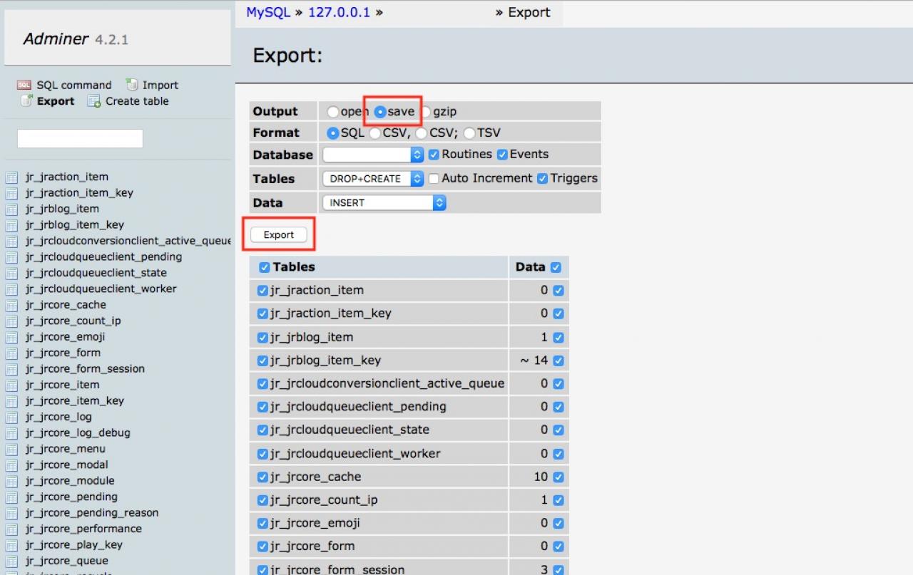The height and width of the screenshot is (575, 913).
Task: Click the Import icon in sidebar
Action: [x=132, y=85]
